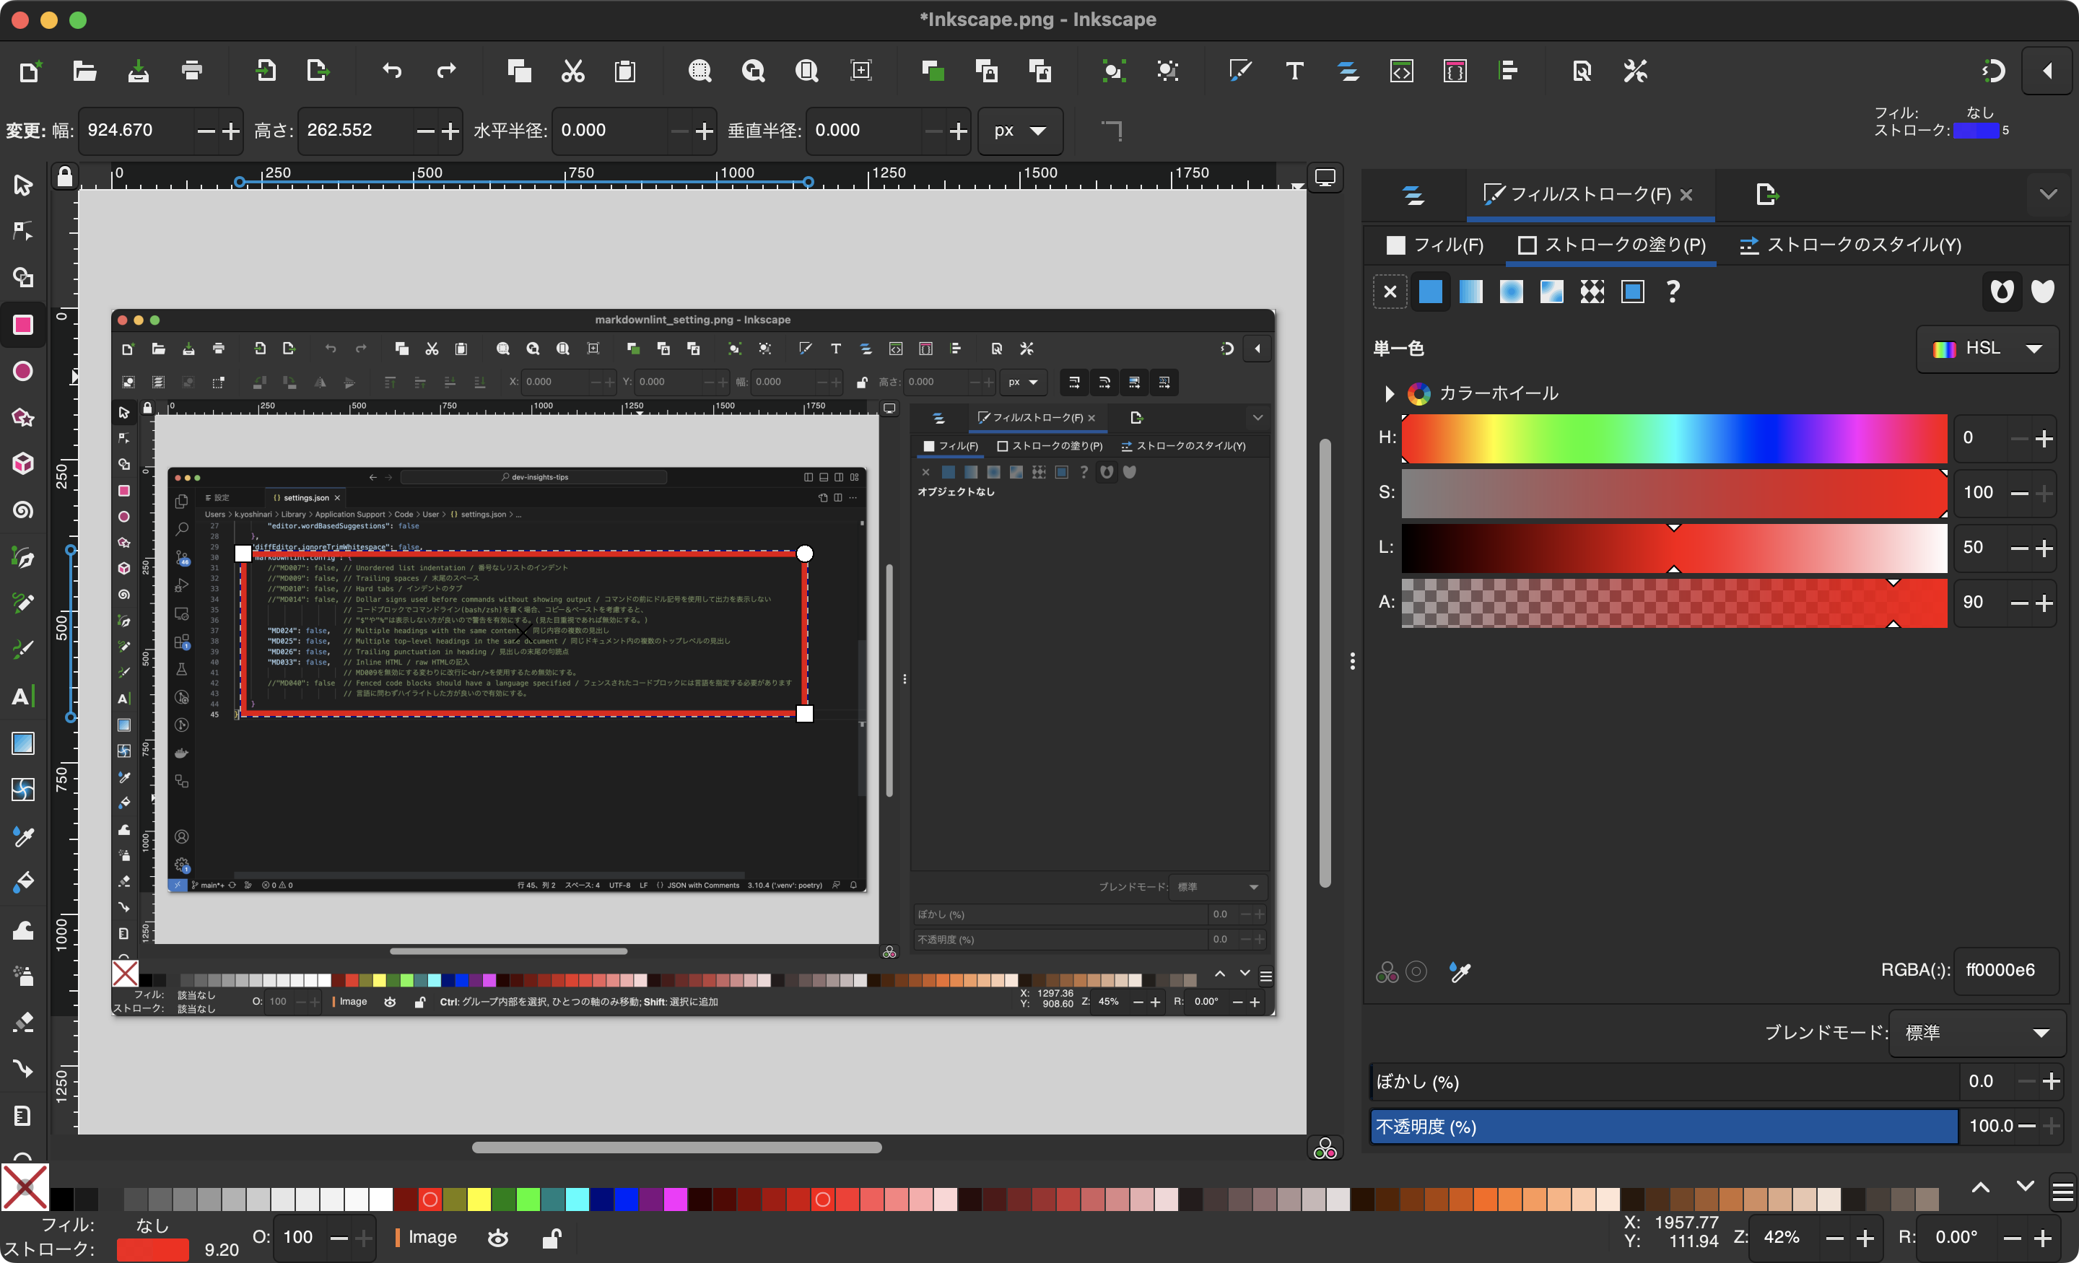
Task: Select the Text tool in the toolbox
Action: pyautogui.click(x=22, y=696)
